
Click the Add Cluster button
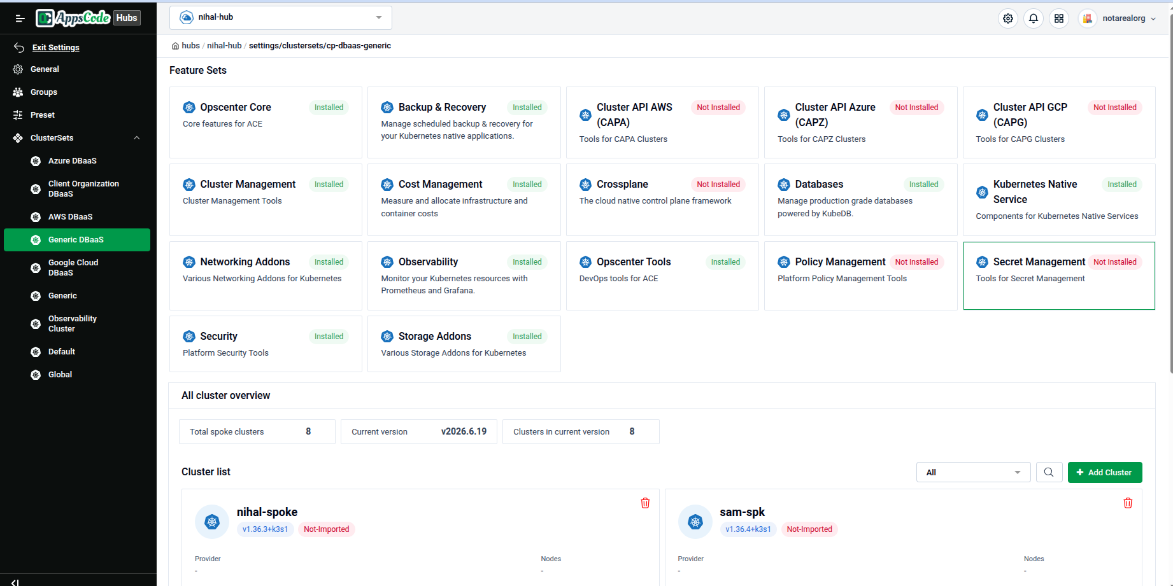coord(1105,472)
